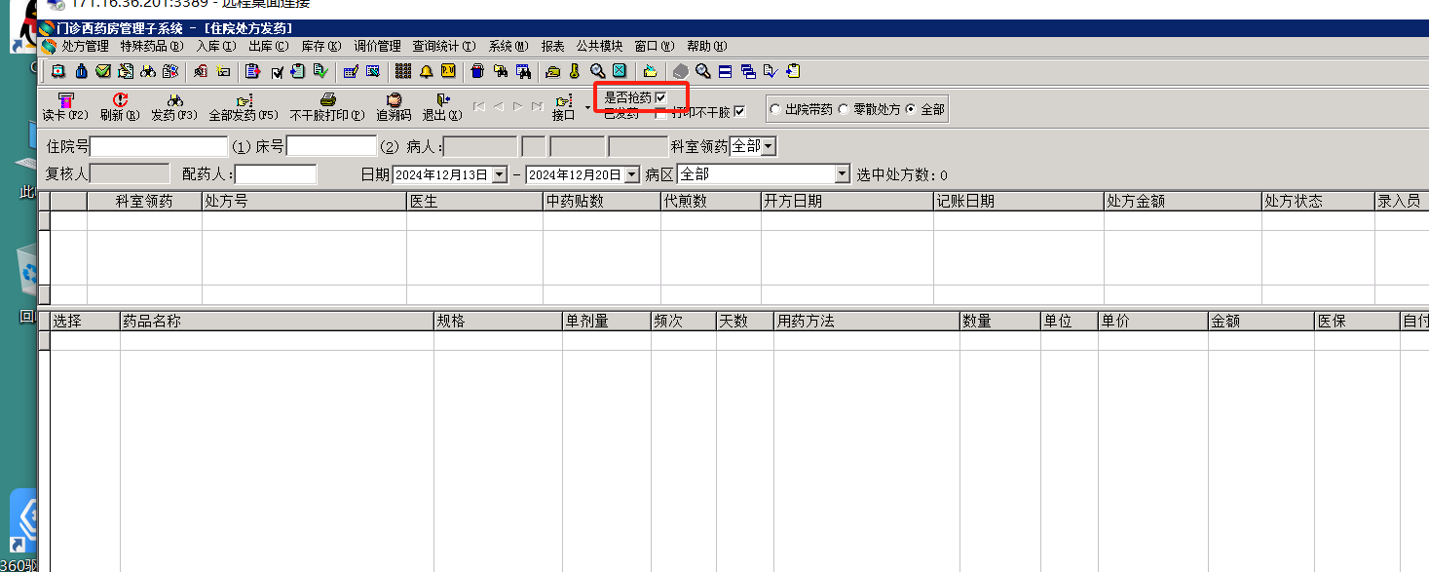
Task: Toggle the 打印不干胶 checkbox
Action: (739, 112)
